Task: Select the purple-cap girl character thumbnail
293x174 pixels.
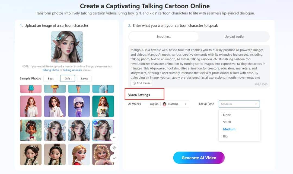Action: point(79,106)
